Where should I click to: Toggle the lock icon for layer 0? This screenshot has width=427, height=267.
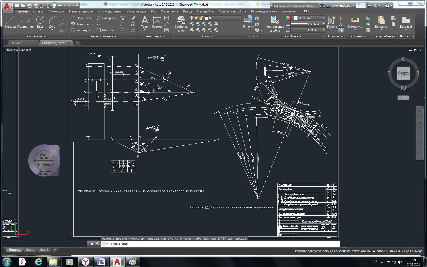(201, 18)
